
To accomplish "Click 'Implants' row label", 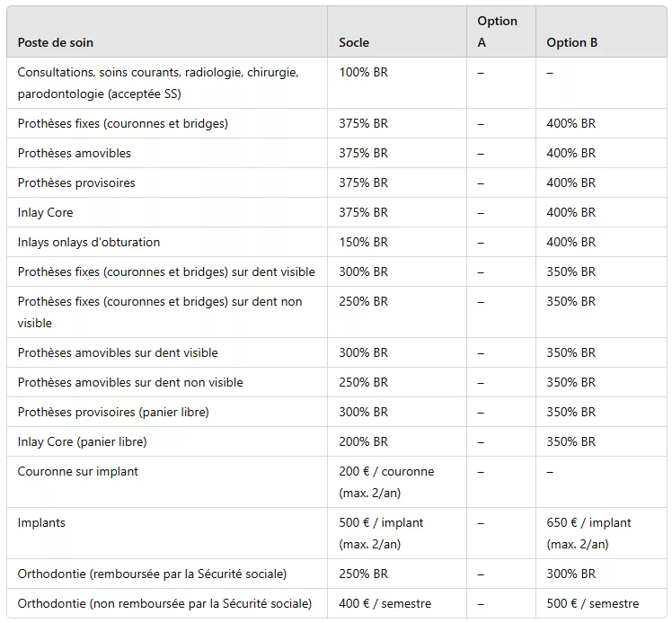I will coord(41,523).
